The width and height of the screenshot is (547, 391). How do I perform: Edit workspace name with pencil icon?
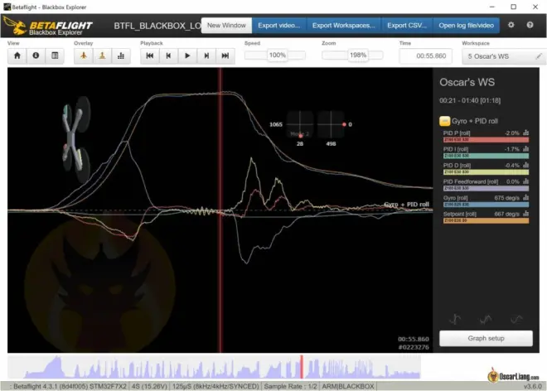539,56
